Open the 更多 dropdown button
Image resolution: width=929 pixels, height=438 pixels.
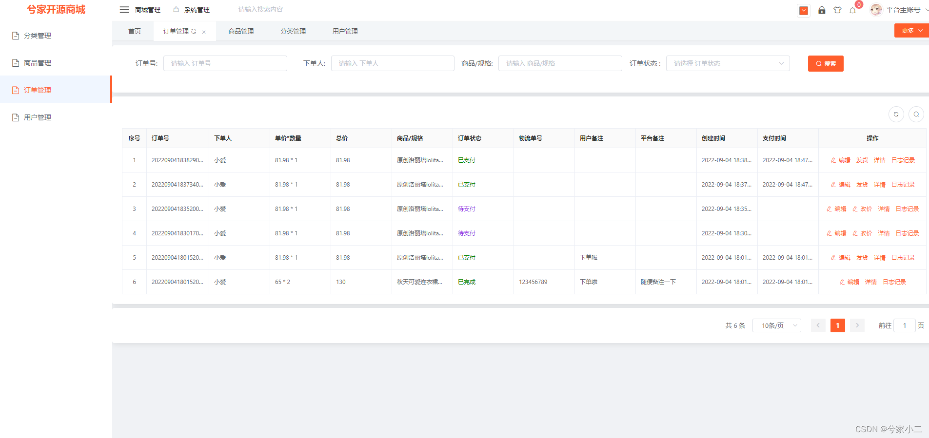[x=911, y=30]
